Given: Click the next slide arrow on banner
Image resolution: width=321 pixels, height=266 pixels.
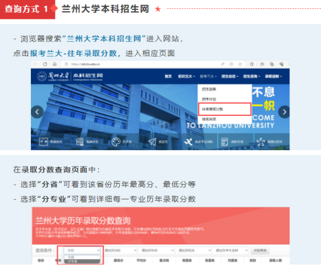Looking at the screenshot, I should coord(284,112).
